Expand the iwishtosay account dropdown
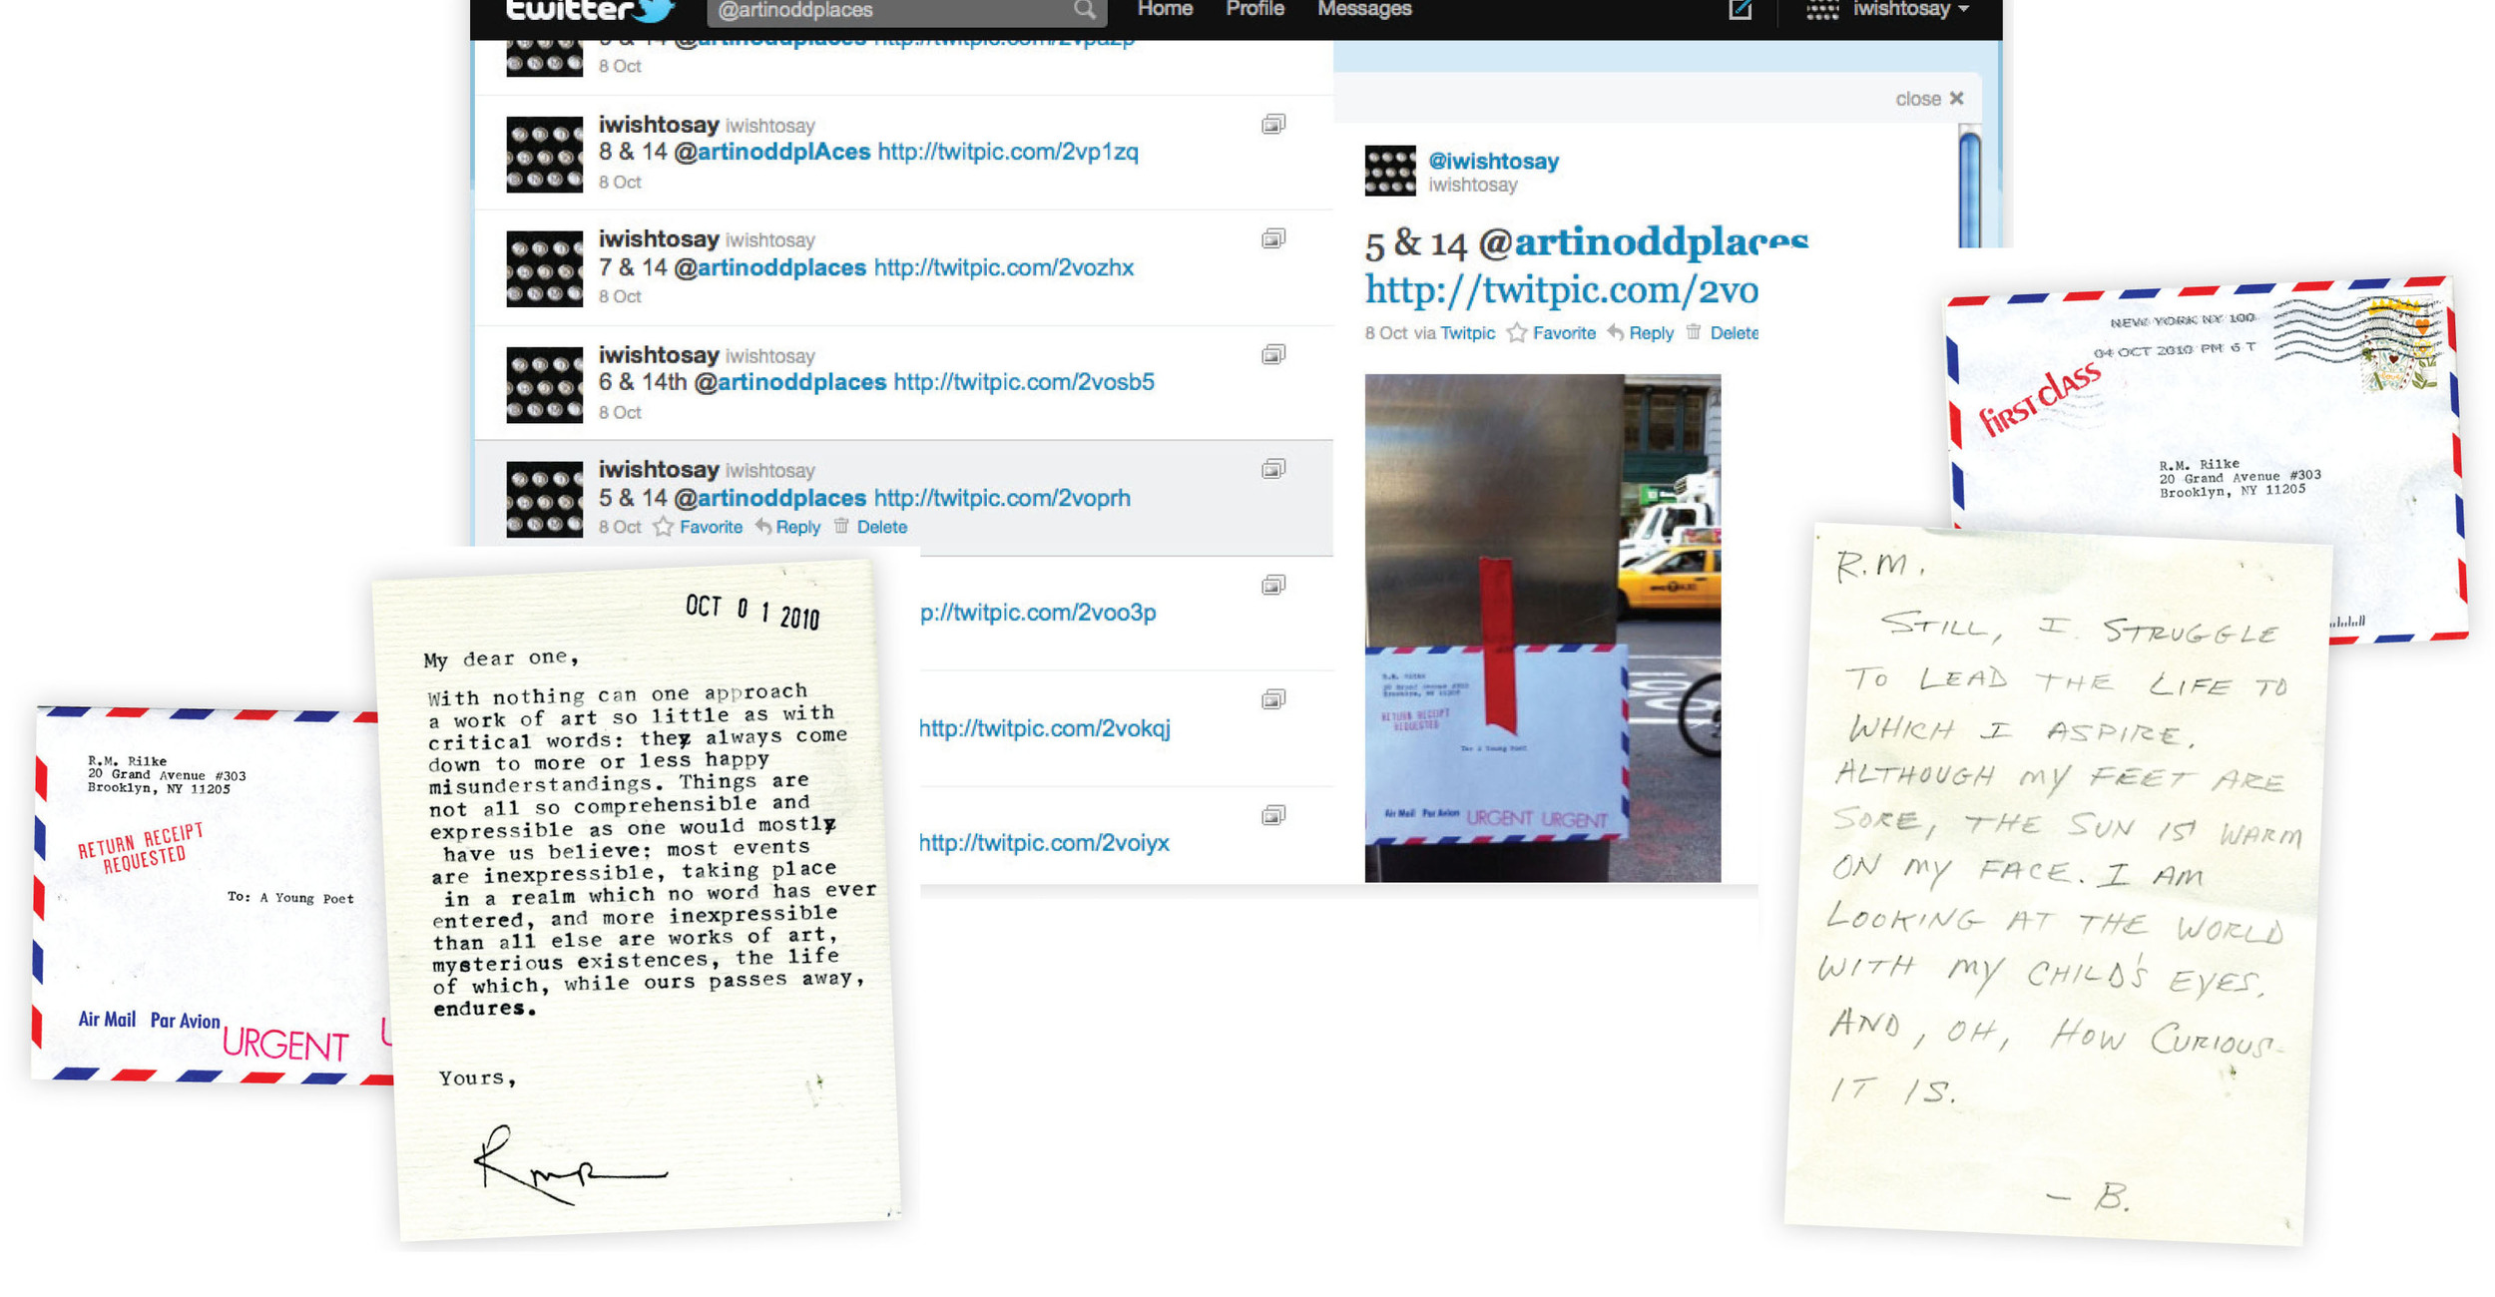This screenshot has width=2495, height=1297. [1910, 10]
